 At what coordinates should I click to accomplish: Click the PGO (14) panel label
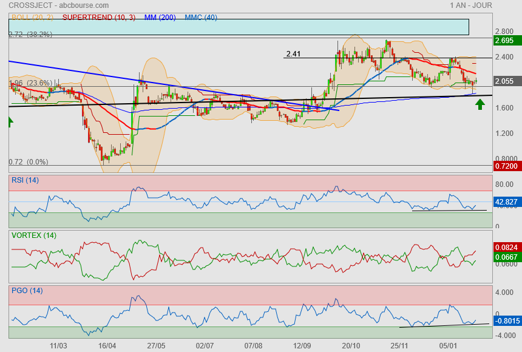pyautogui.click(x=27, y=290)
